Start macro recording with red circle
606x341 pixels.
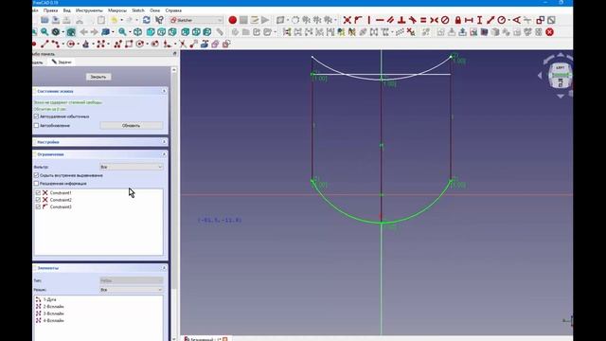[x=232, y=20]
